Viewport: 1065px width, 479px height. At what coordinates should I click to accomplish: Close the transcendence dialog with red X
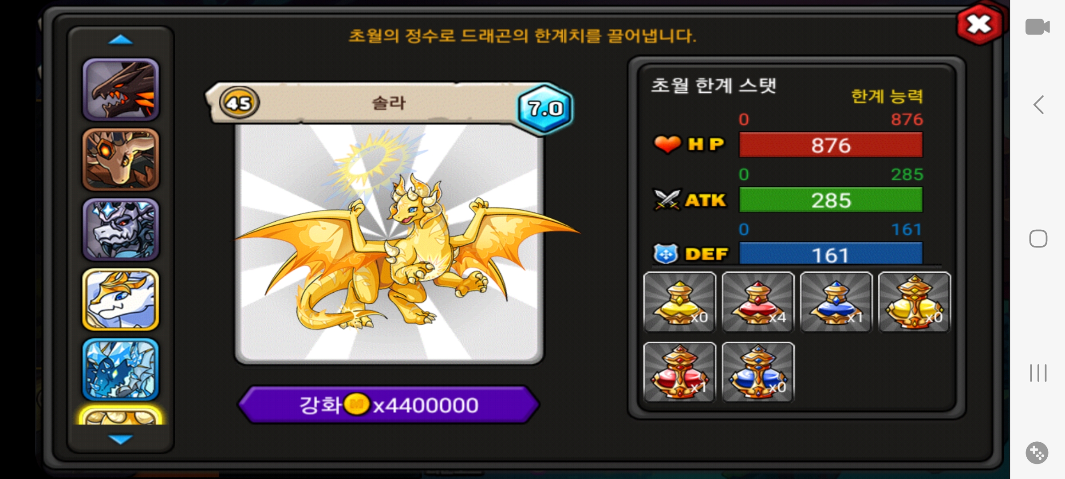coord(979,25)
